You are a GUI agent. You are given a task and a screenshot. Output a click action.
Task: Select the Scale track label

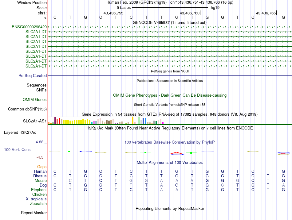(x=41, y=8)
